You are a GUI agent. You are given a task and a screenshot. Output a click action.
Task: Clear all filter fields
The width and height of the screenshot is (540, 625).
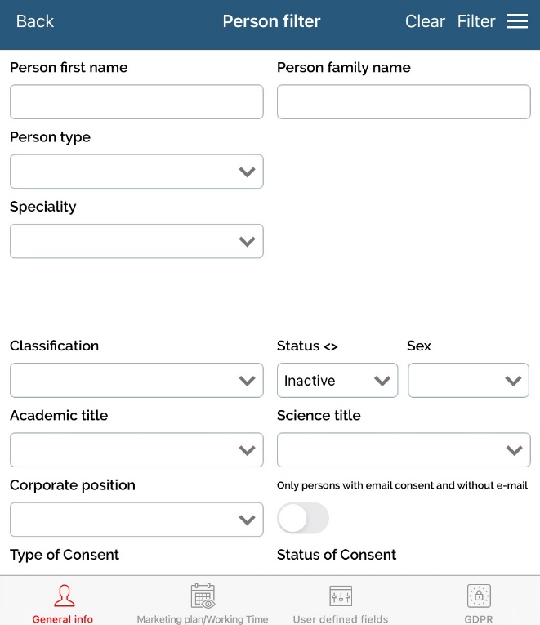(425, 21)
